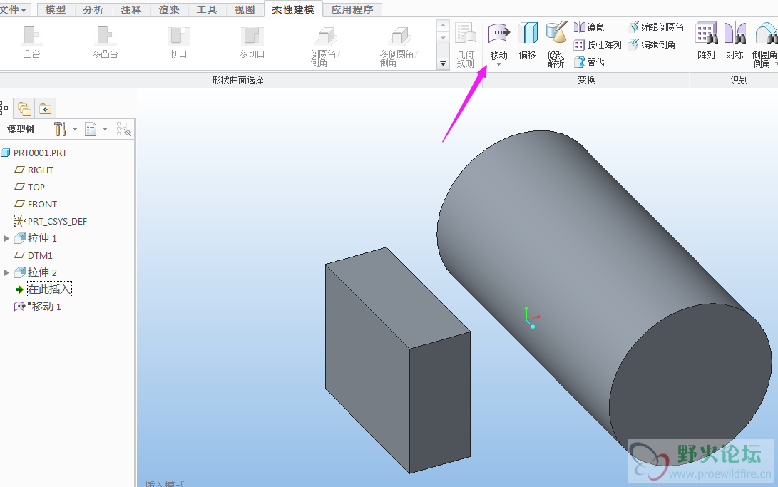
Task: Open model tree settings hammer icon
Action: (x=60, y=129)
